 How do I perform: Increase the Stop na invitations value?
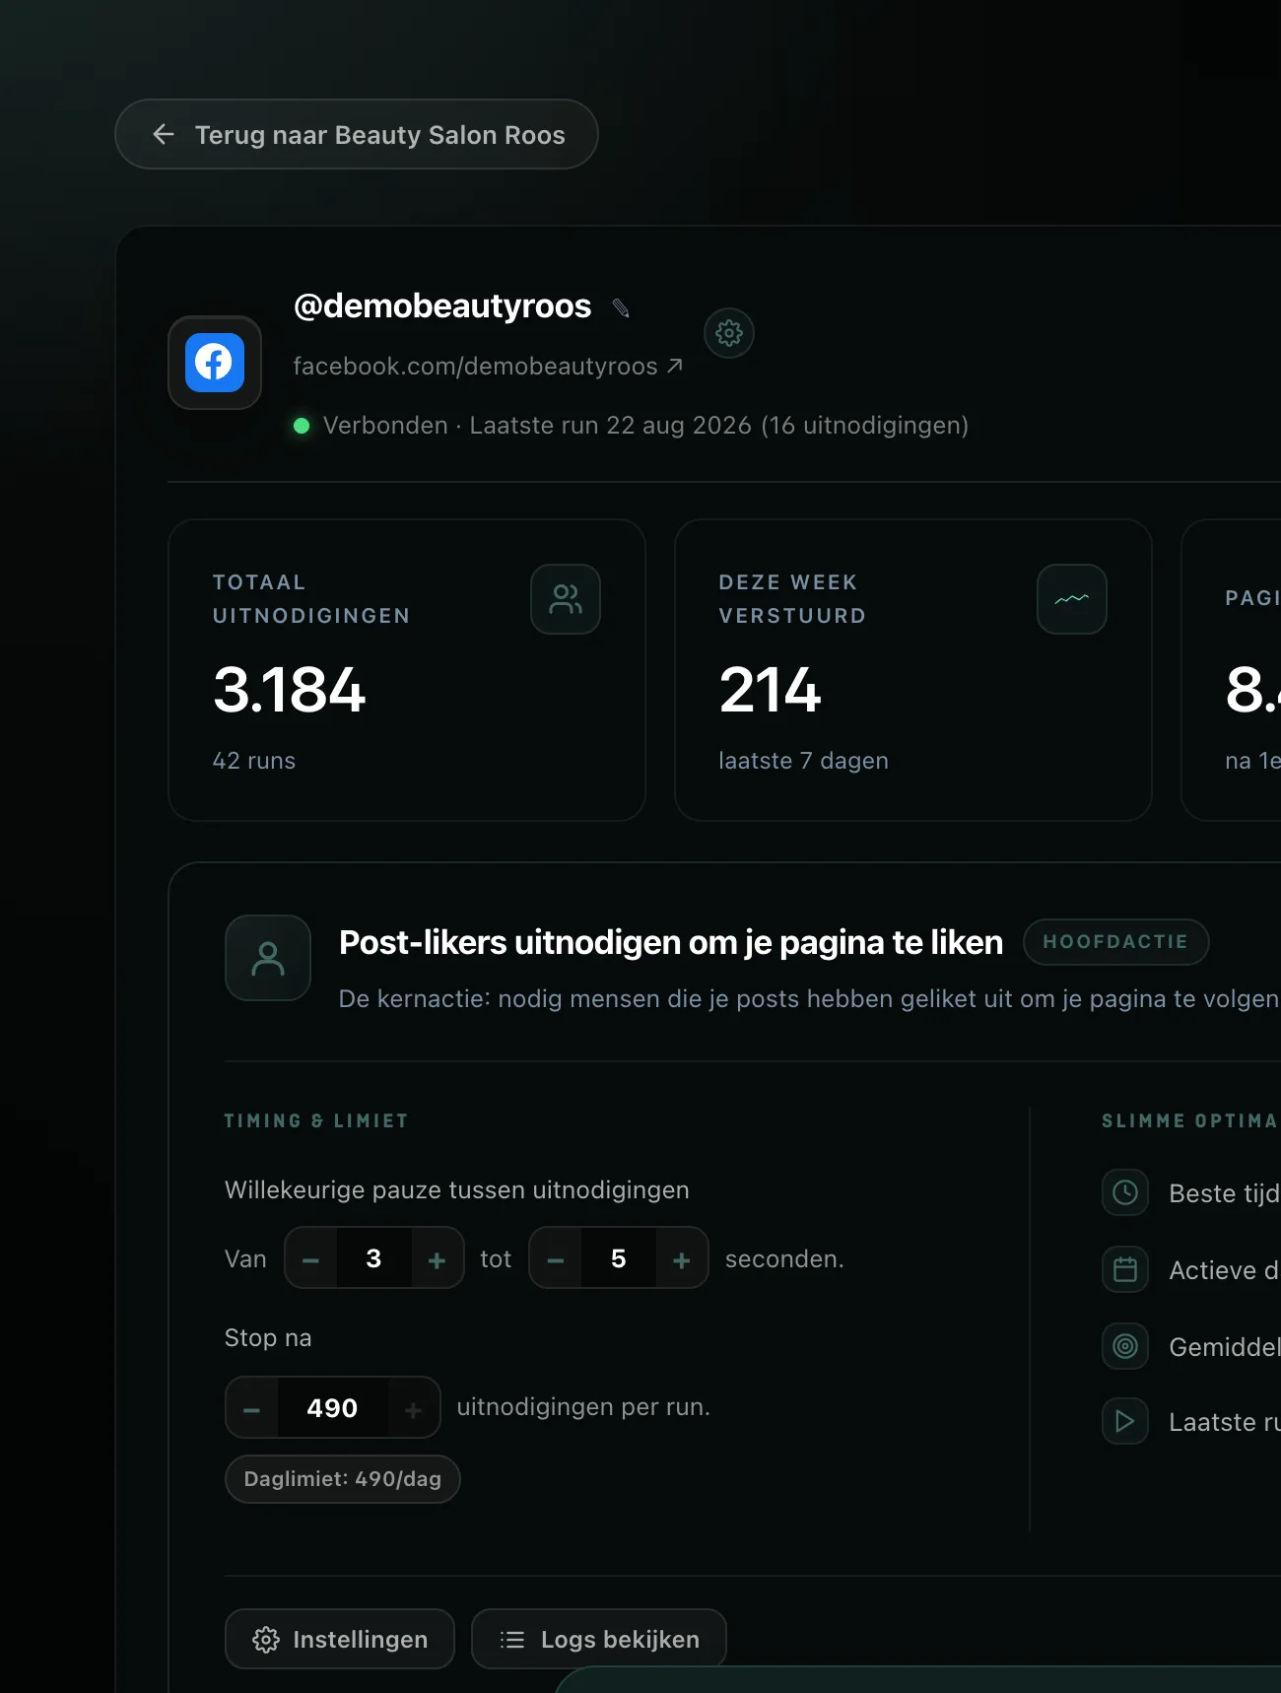(x=414, y=1408)
